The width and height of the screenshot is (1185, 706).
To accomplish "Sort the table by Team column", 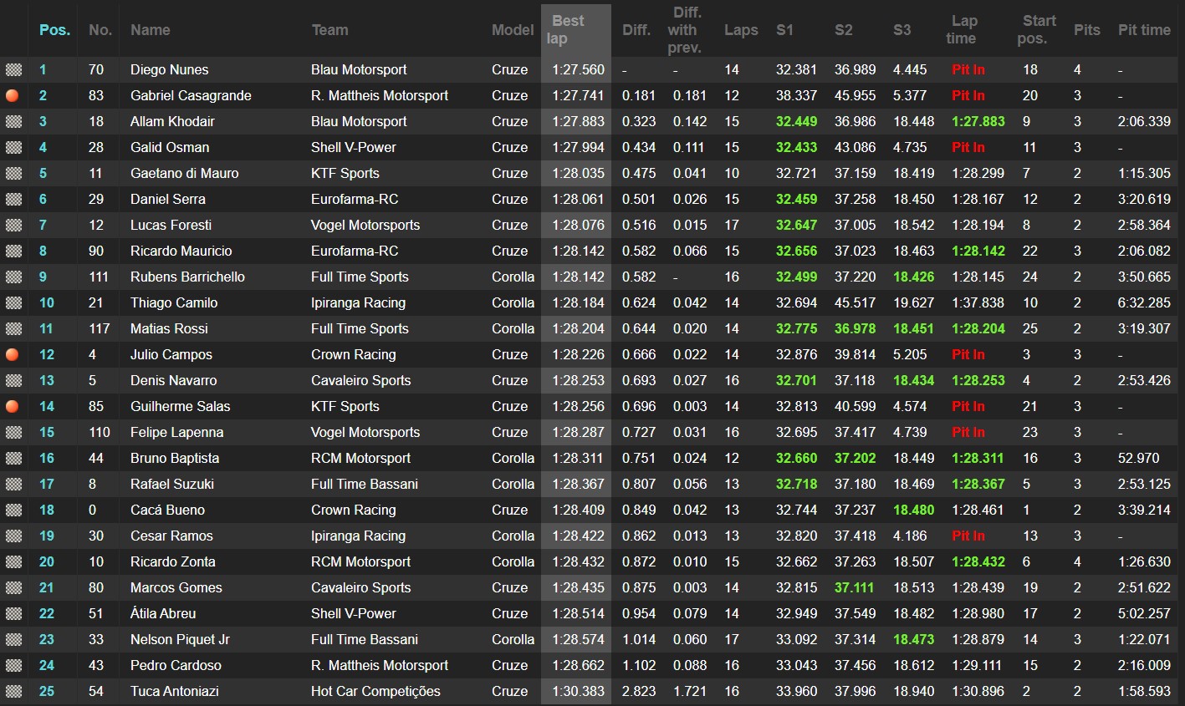I will pos(330,30).
